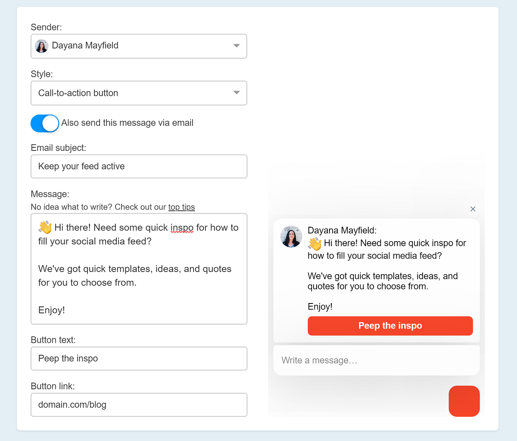Toggle off Also send this message via email

(x=45, y=123)
